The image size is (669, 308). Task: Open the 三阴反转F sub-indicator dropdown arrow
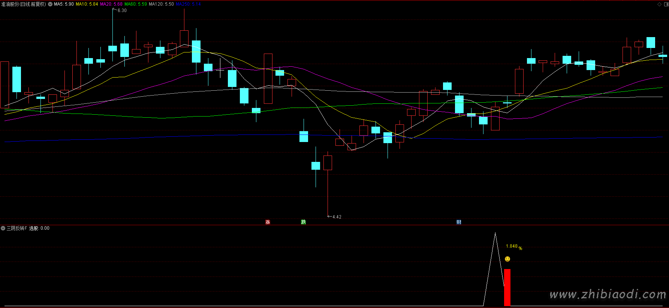click(x=3, y=228)
